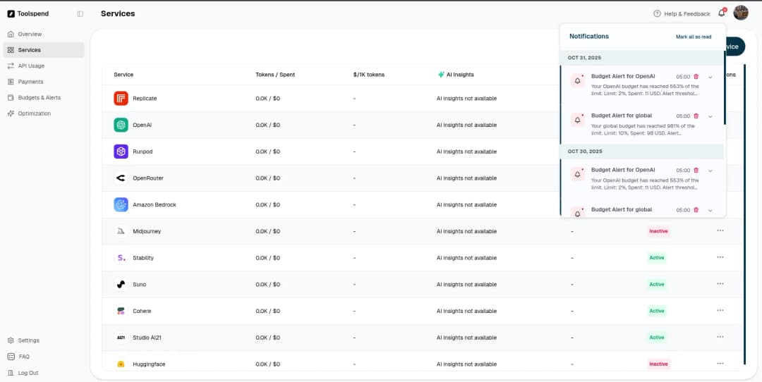Go to API Usage in sidebar

[31, 66]
